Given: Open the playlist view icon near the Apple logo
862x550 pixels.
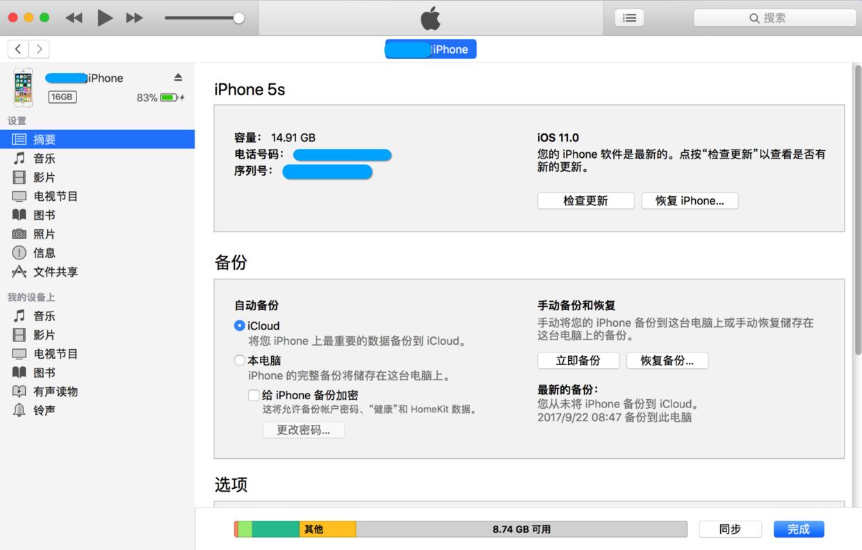Looking at the screenshot, I should click(x=629, y=17).
